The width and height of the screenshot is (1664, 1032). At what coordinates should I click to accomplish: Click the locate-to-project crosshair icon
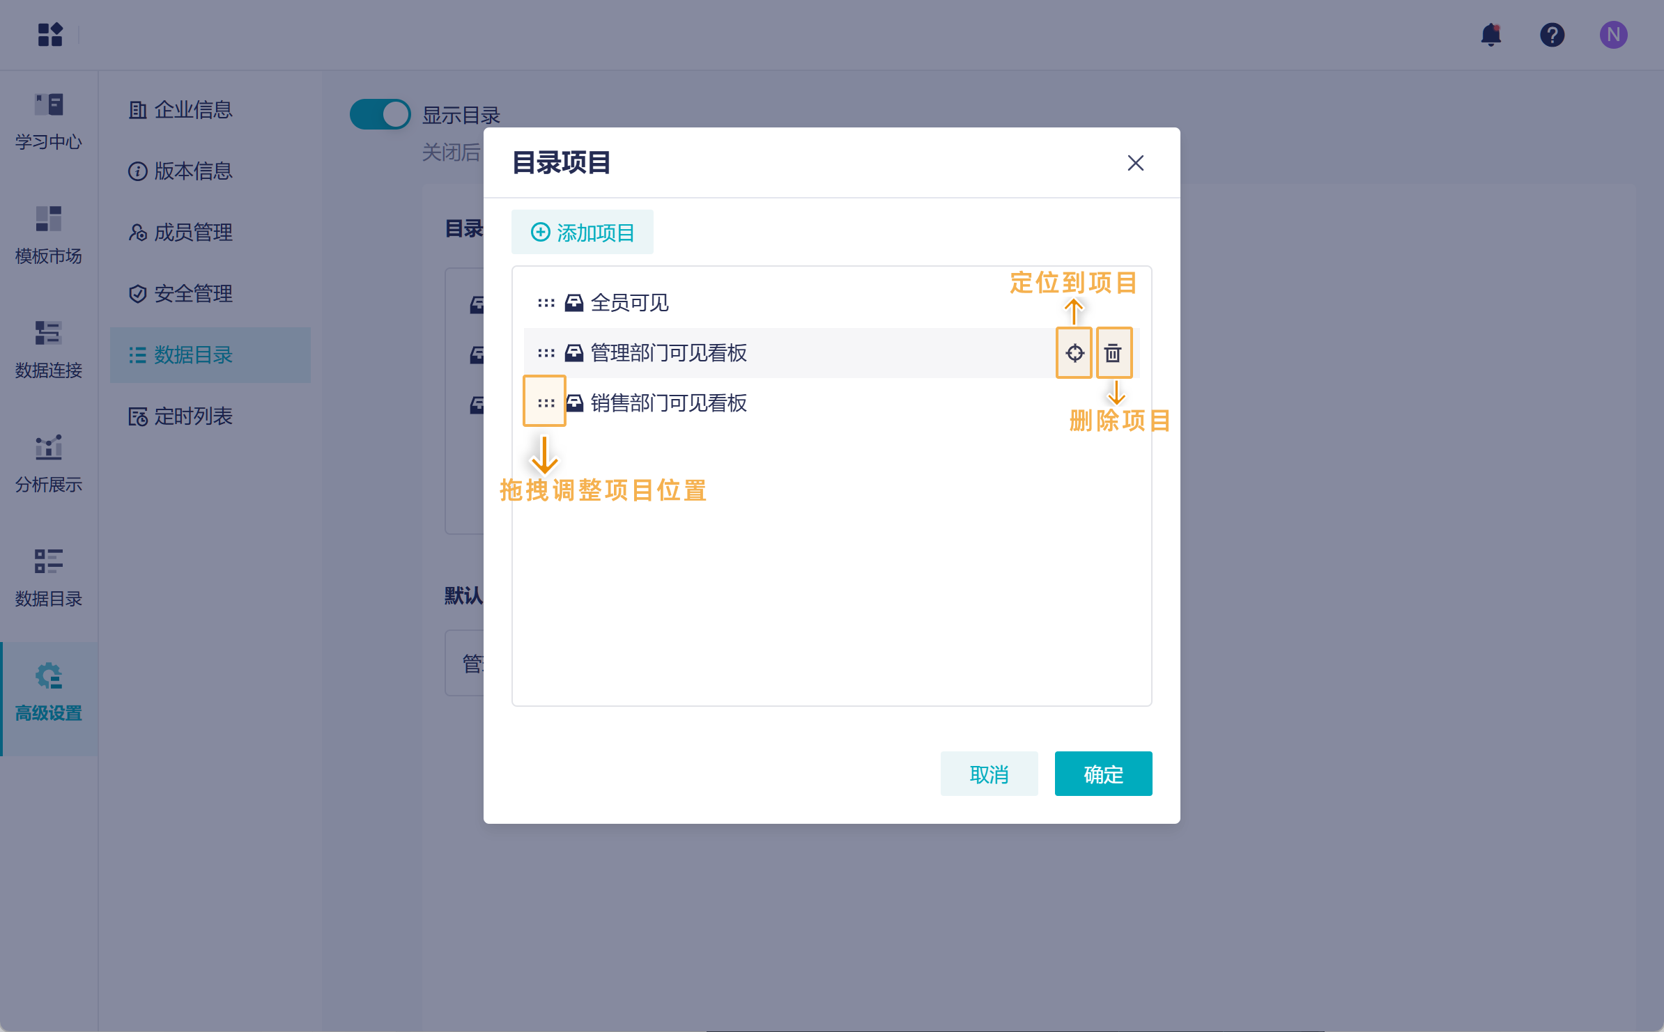click(x=1074, y=353)
